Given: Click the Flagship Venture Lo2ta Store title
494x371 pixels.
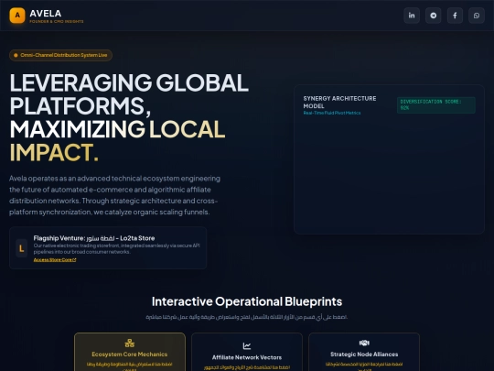Looking at the screenshot, I should (94, 238).
